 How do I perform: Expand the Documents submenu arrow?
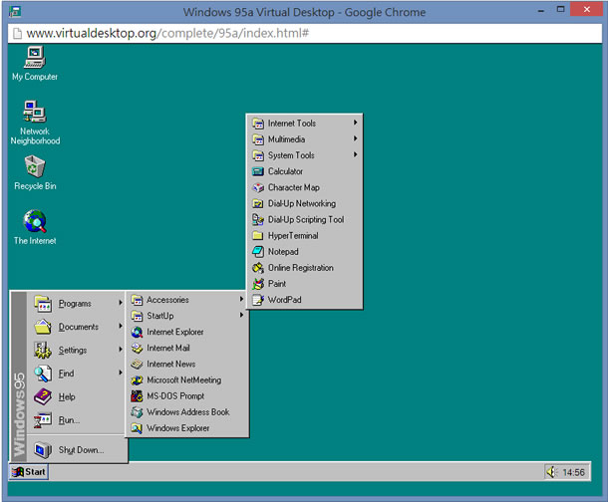[121, 326]
